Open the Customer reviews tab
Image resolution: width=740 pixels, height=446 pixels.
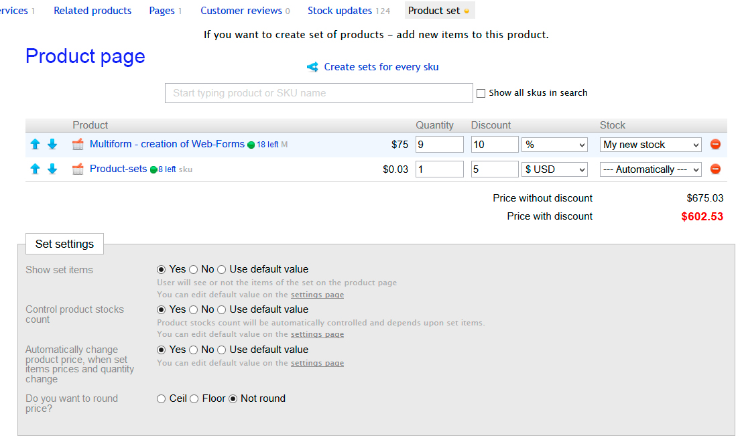[x=240, y=11]
